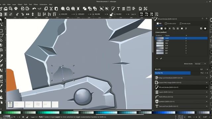212x119 pixels.
Task: Select the Star and polygon tool
Action: (x=1, y=40)
